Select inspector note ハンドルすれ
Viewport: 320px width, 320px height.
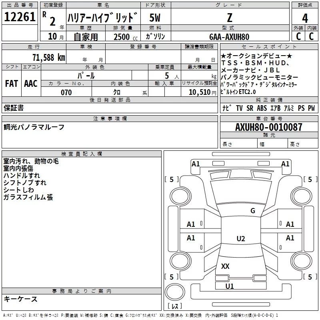coord(22,176)
